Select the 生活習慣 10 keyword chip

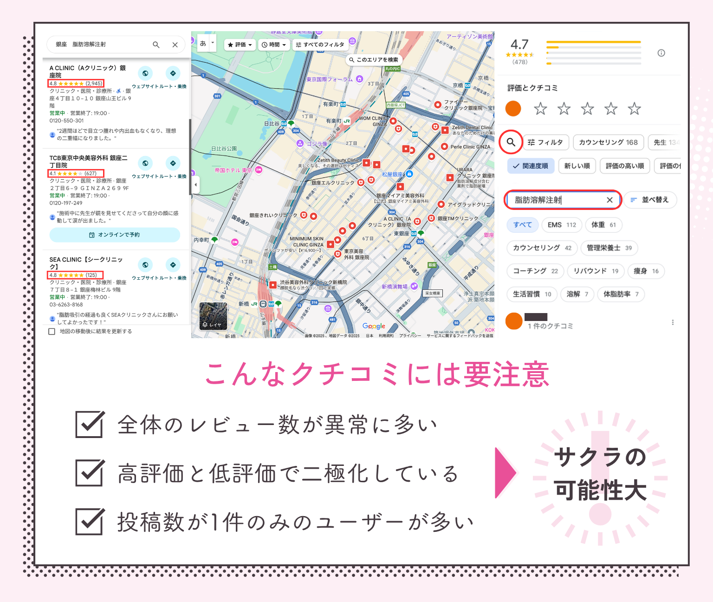(x=532, y=294)
